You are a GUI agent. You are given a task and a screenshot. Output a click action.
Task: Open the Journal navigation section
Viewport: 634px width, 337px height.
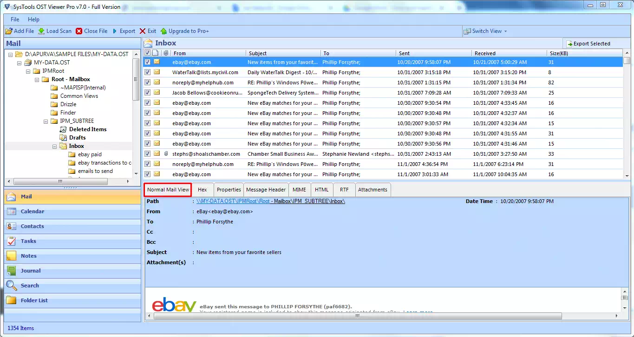(72, 271)
